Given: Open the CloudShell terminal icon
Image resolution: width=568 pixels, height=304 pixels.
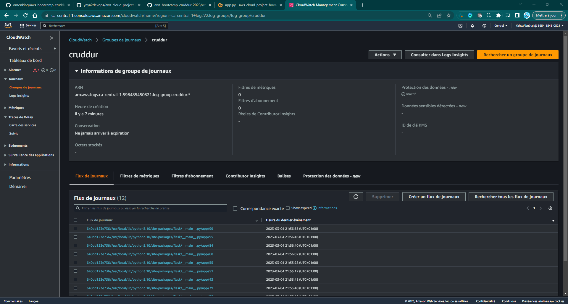Looking at the screenshot, I should (460, 26).
